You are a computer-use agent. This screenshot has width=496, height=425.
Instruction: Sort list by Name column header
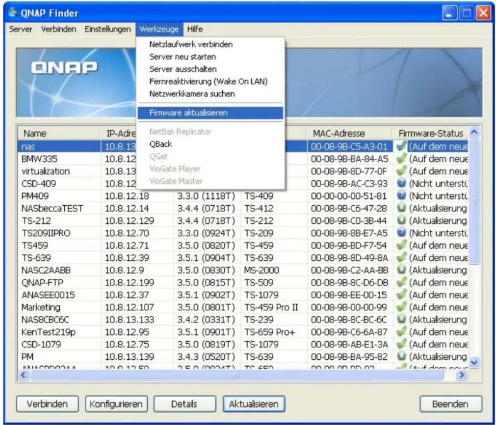tap(59, 133)
